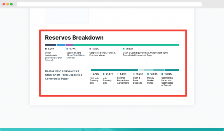Screen dimensions: 224x131
Task: Click the legend square beside 12.88%
Action: [148, 74]
